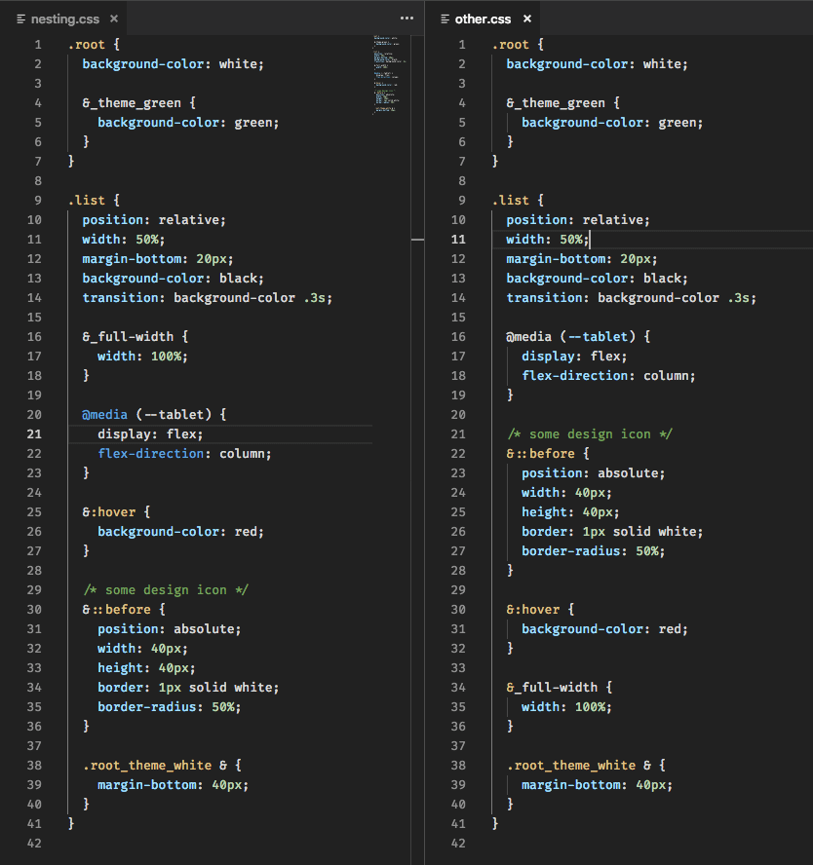
Task: Switch to the other.css tab
Action: (483, 19)
